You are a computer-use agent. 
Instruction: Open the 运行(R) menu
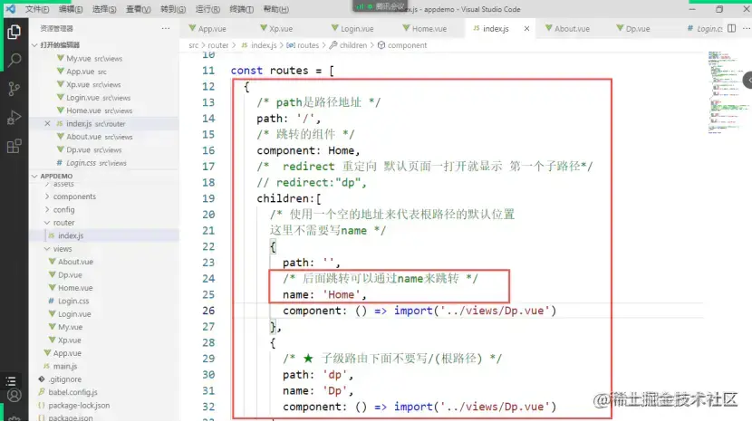click(207, 9)
